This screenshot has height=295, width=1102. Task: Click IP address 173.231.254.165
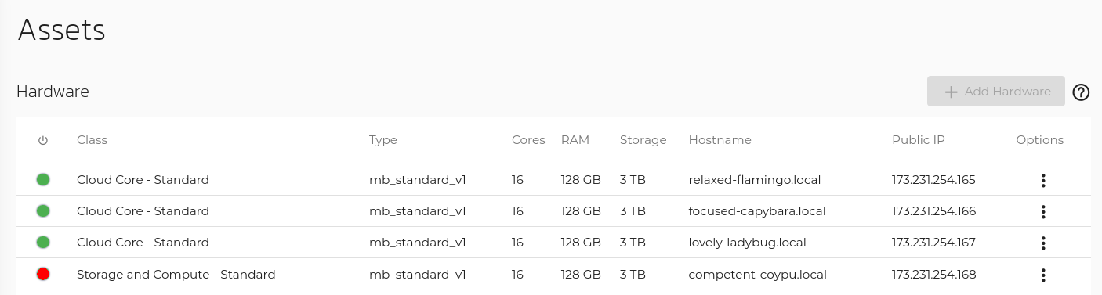(x=933, y=180)
